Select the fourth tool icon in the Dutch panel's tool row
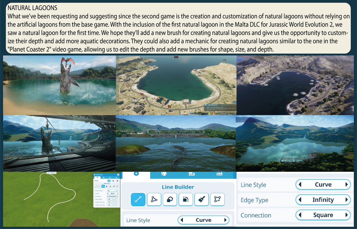The image size is (357, 229). coord(107,186)
